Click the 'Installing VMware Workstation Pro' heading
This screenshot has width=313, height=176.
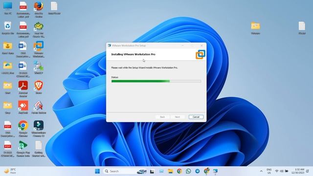[x=133, y=54]
